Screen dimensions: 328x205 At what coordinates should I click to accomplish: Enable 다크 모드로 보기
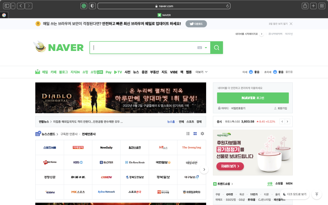click(294, 194)
